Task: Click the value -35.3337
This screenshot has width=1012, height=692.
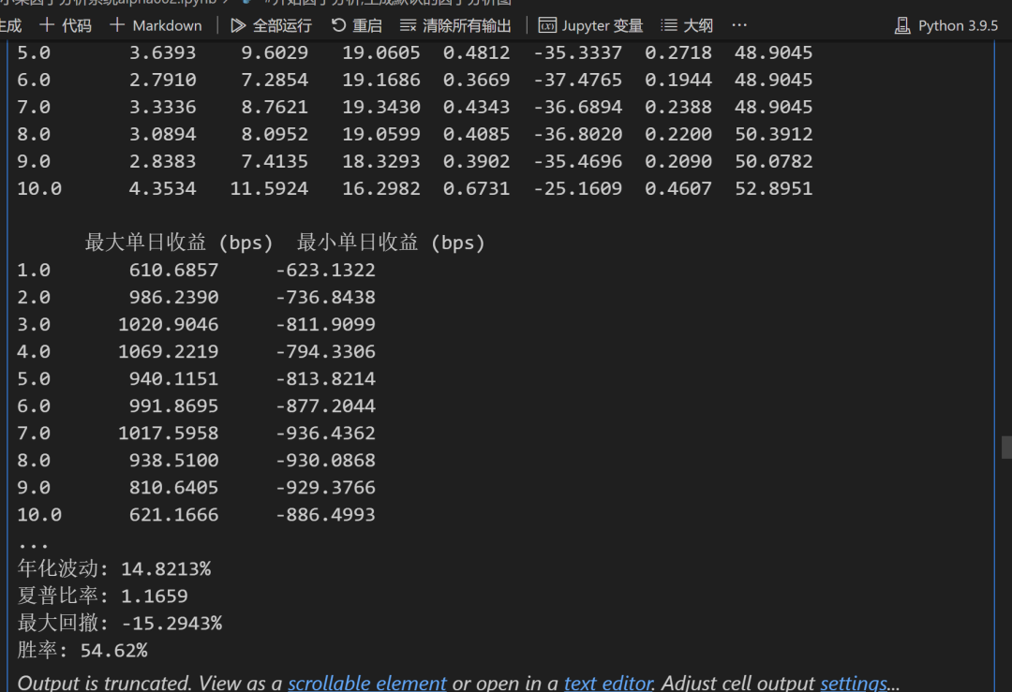Action: (x=577, y=52)
